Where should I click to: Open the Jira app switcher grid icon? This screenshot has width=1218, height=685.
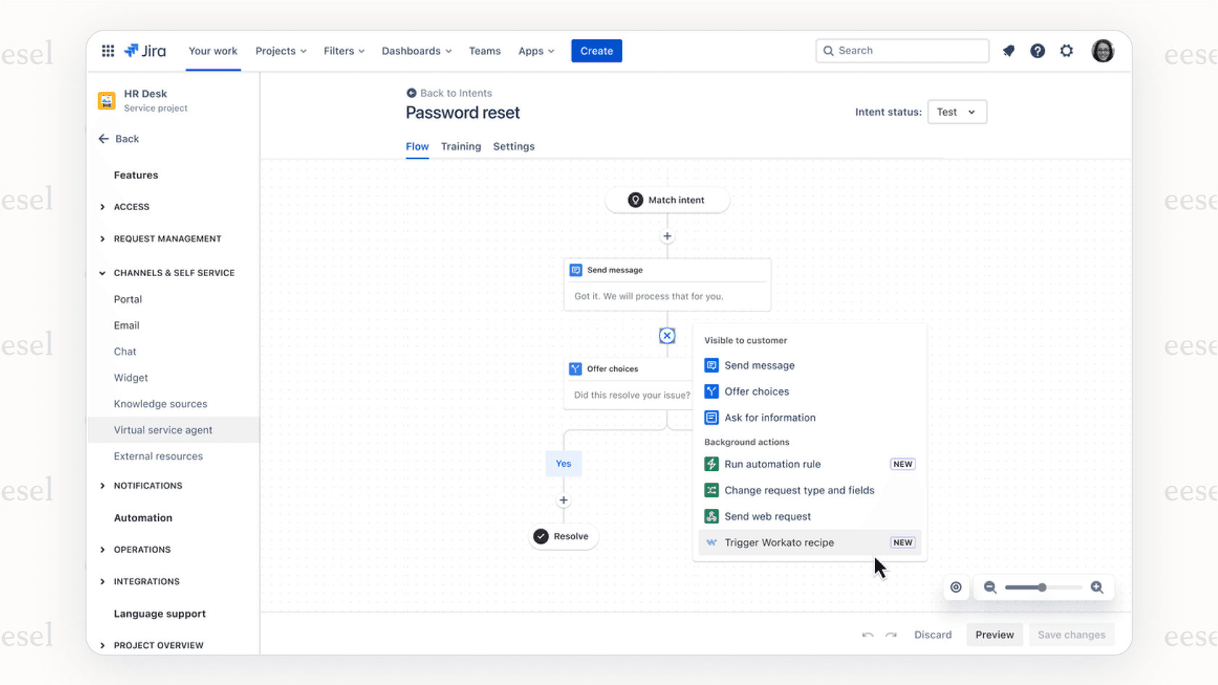pos(107,50)
